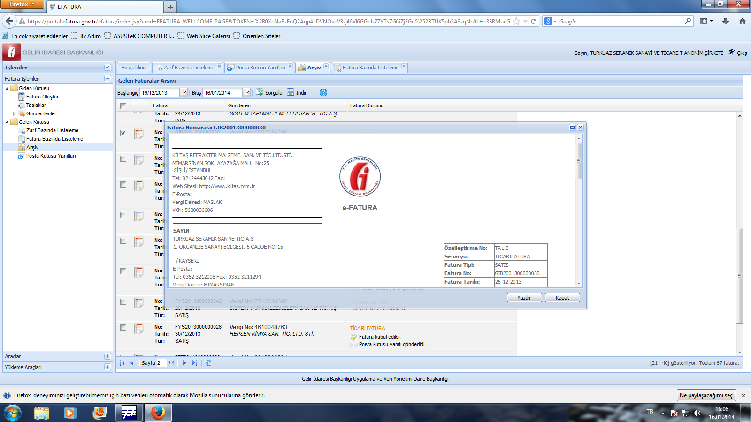The width and height of the screenshot is (751, 422).
Task: Jump to the last page arrow
Action: tap(195, 363)
